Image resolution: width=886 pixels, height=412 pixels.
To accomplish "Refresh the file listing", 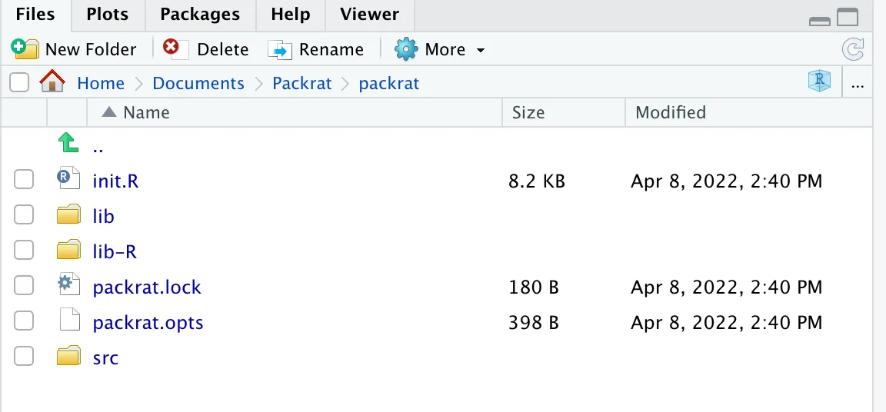I will 853,50.
